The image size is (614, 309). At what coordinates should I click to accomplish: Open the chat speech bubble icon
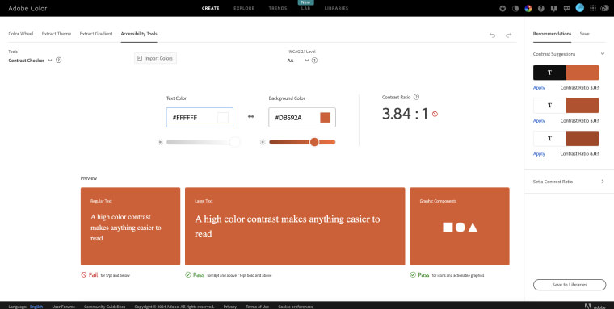point(566,8)
